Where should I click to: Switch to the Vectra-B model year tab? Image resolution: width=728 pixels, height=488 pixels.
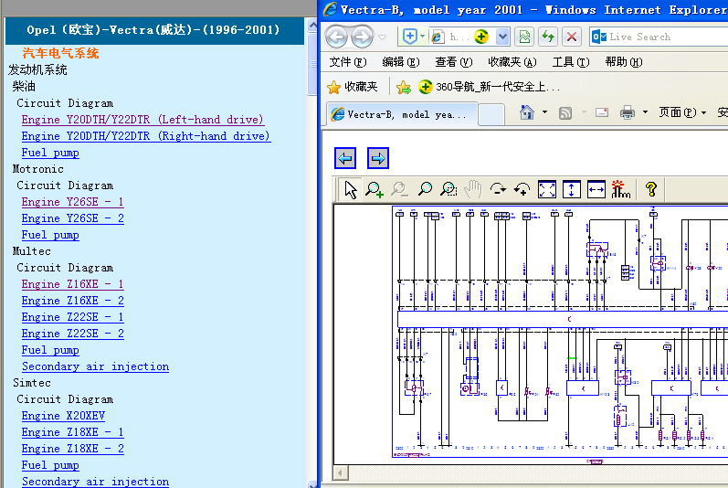click(x=402, y=114)
